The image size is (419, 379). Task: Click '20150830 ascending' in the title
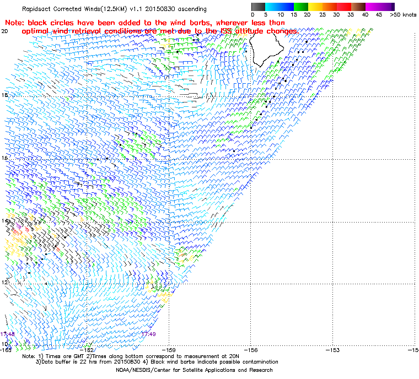click(x=177, y=9)
